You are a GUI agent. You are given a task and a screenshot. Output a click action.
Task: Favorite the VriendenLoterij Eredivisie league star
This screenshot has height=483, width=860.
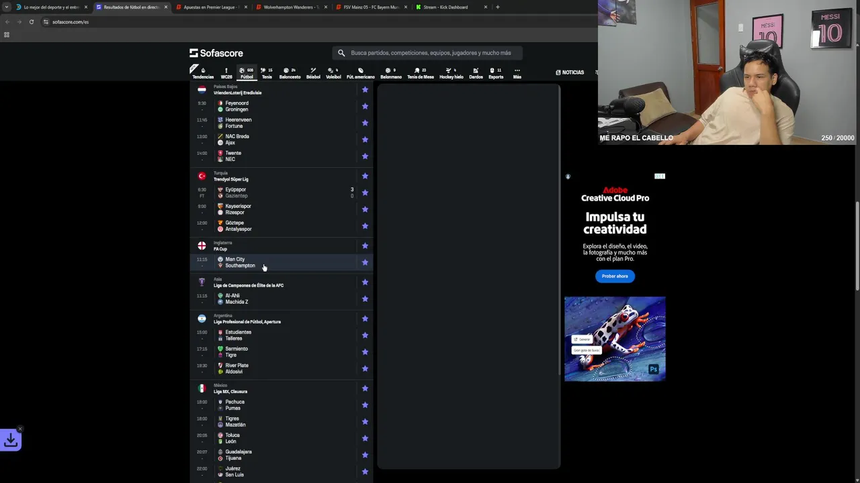coord(365,90)
